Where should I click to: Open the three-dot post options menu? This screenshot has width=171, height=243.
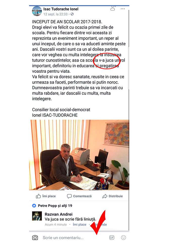coord(123,9)
